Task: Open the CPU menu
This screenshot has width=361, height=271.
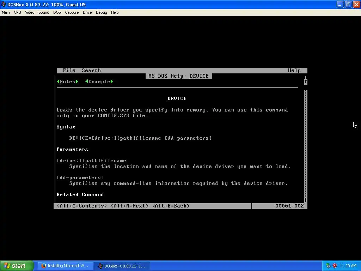Action: (17, 12)
